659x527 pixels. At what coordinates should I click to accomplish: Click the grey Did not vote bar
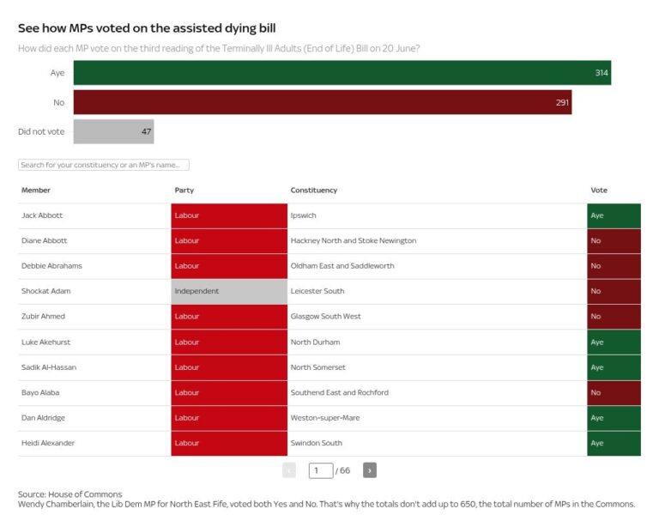[113, 131]
